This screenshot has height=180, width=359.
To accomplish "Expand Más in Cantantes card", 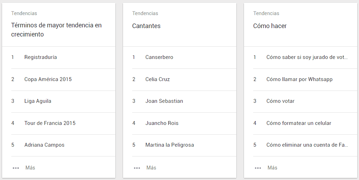I will tap(151, 168).
